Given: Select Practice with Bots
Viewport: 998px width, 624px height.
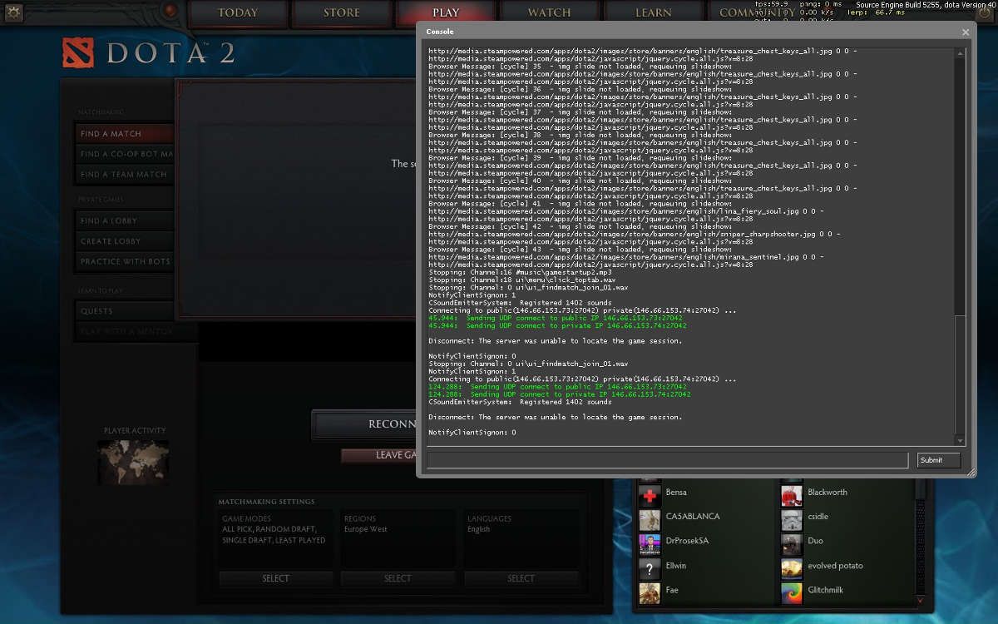Looking at the screenshot, I should pos(124,261).
